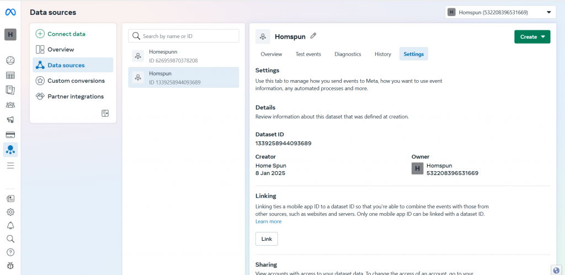
Task: Open the Campaigns table grid icon
Action: click(10, 75)
